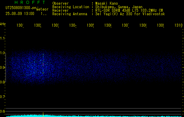This screenshot has height=117, width=184.
Task: Click the 1303 time axis label
Action: pos(55,25)
